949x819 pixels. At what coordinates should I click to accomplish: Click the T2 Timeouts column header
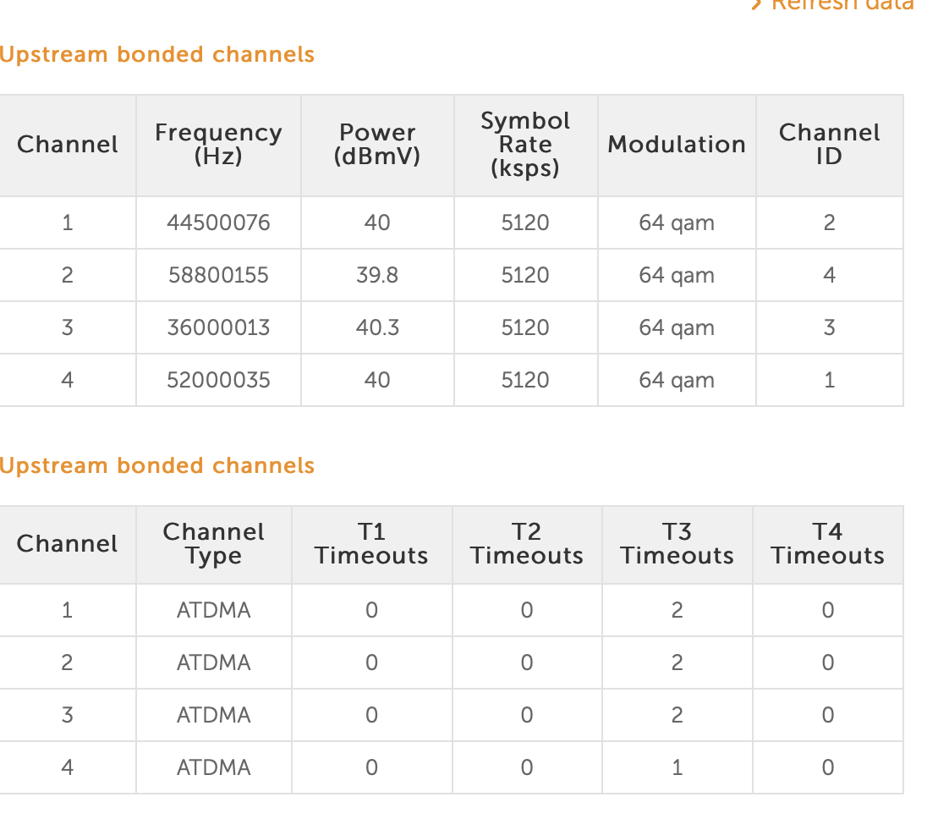pyautogui.click(x=527, y=544)
